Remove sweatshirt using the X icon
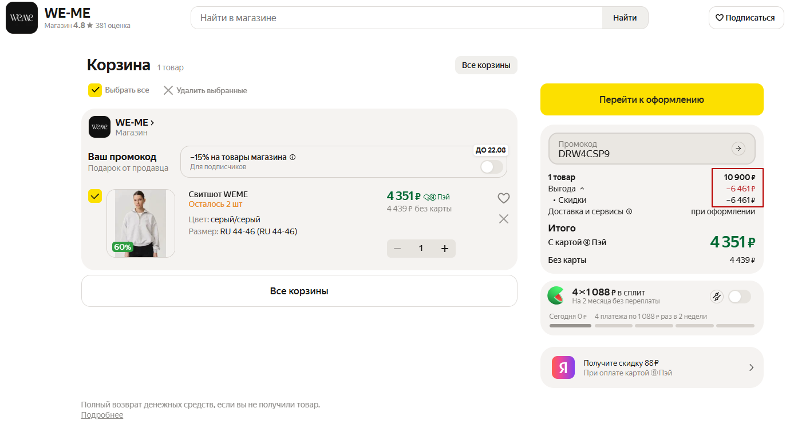 click(x=503, y=219)
